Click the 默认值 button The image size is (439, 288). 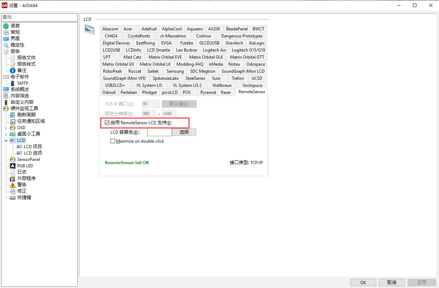tap(179, 104)
